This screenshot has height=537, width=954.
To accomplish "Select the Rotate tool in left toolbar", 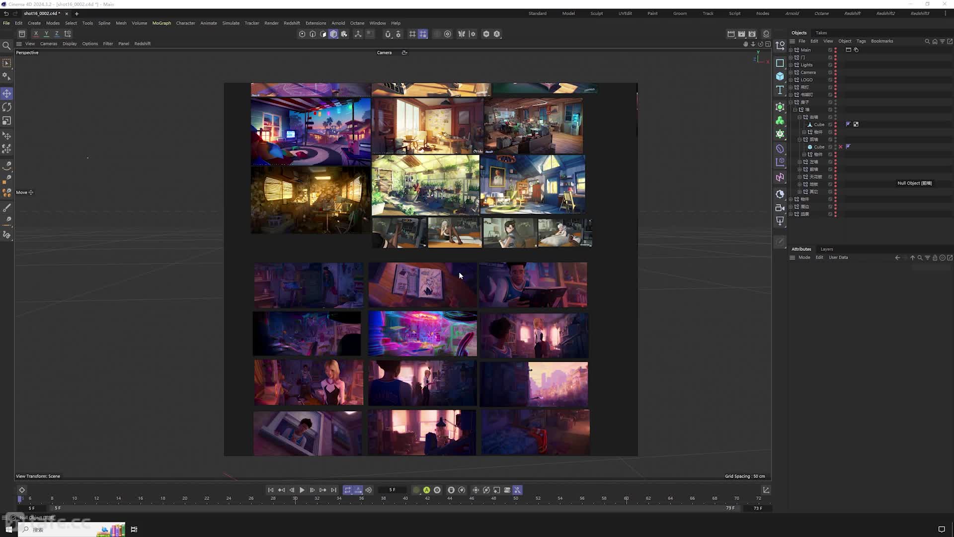I will (x=7, y=107).
